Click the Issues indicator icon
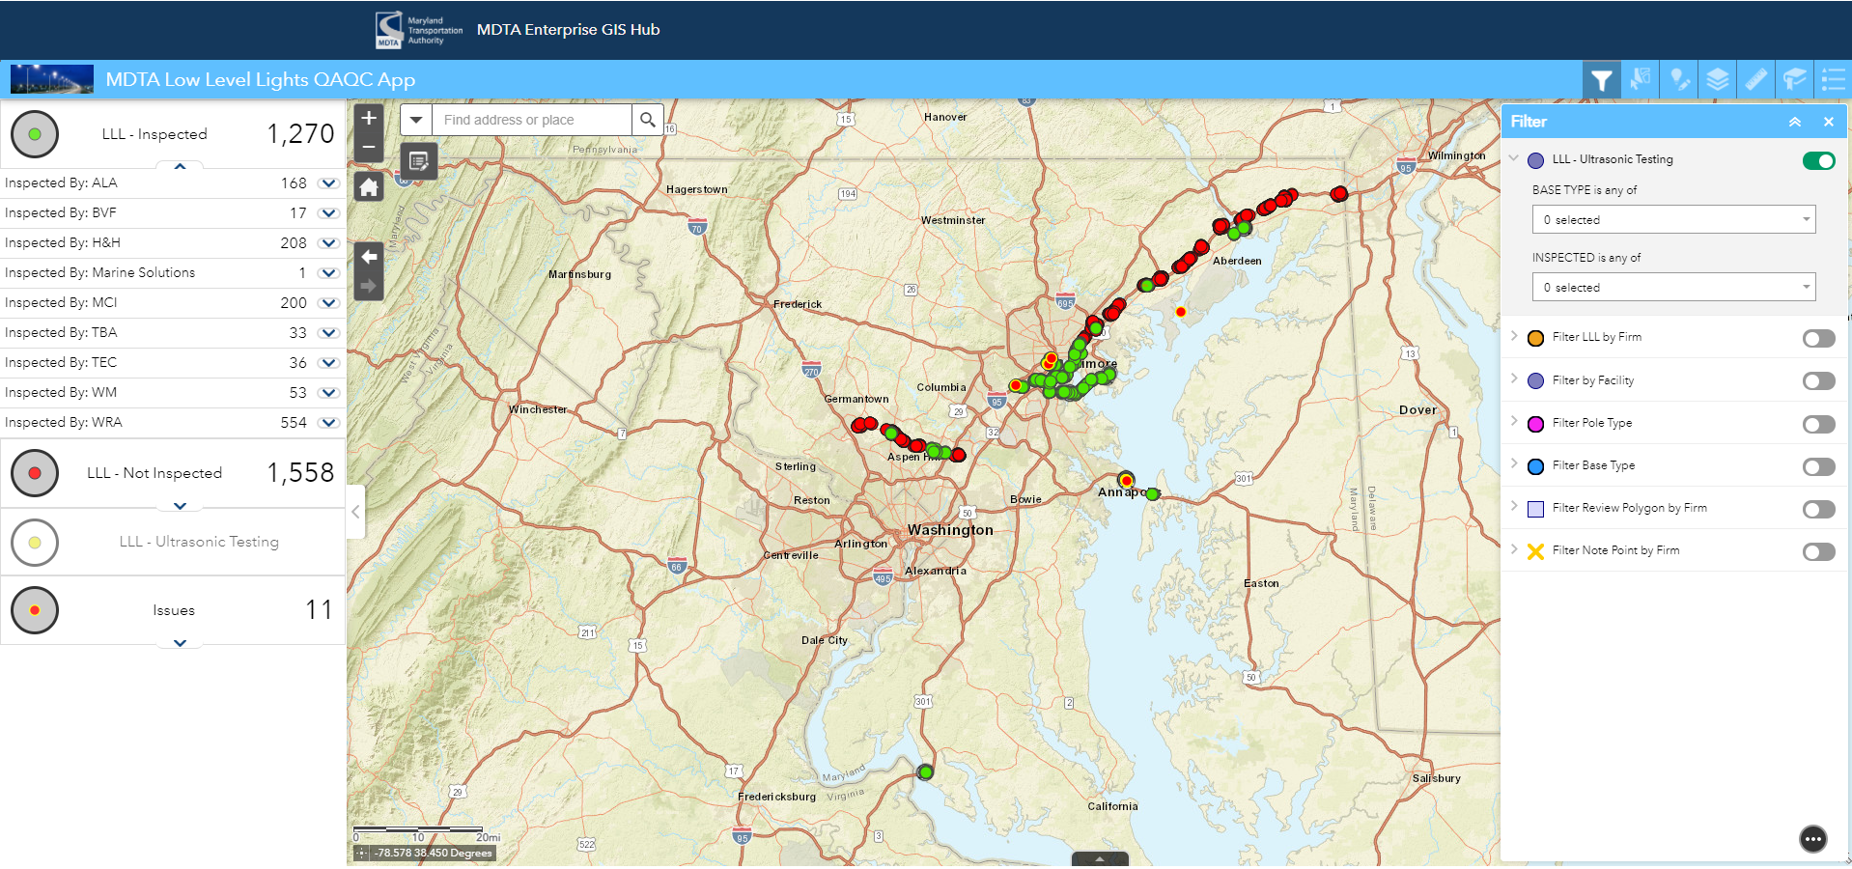The image size is (1852, 869). (35, 610)
